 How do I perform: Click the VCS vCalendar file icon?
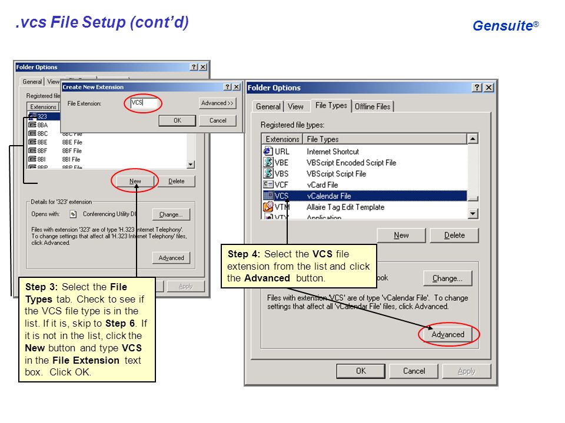click(268, 196)
